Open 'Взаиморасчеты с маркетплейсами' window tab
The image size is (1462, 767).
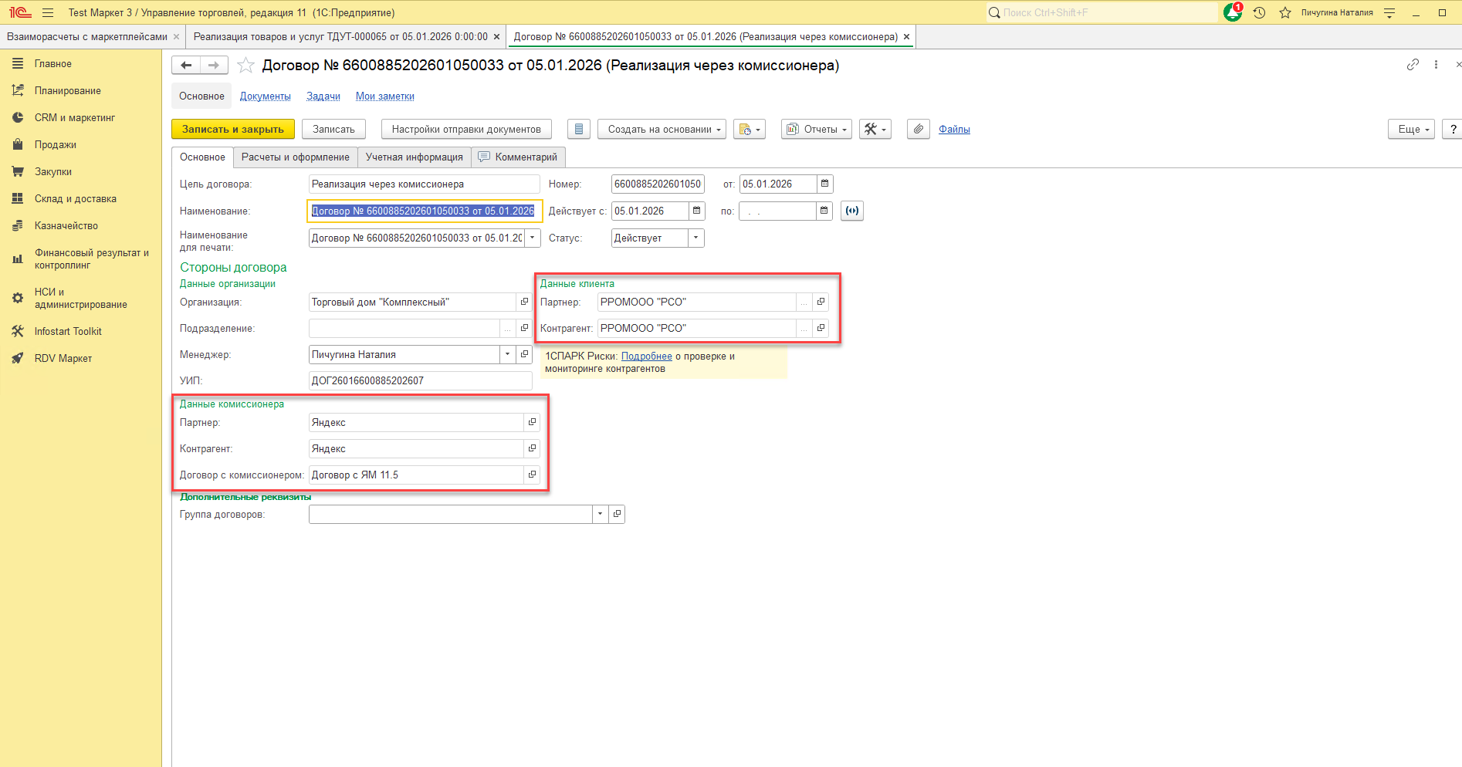click(x=87, y=36)
